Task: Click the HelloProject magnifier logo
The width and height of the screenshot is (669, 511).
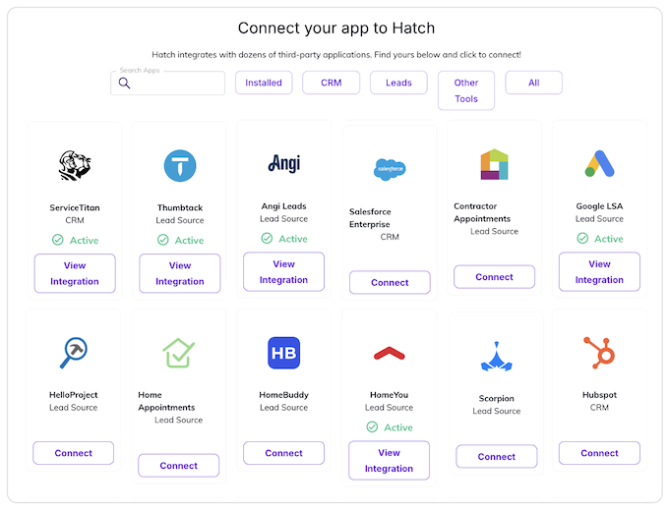Action: pos(74,352)
